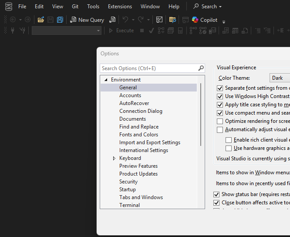Collapse the Environment tree node
The width and height of the screenshot is (290, 237).
(x=106, y=80)
